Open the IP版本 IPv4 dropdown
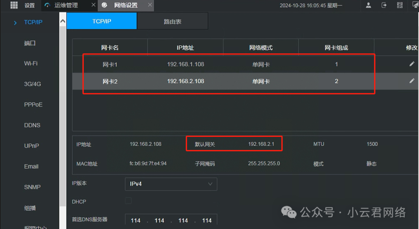Screen dimensions: 419x229 (x=171, y=184)
